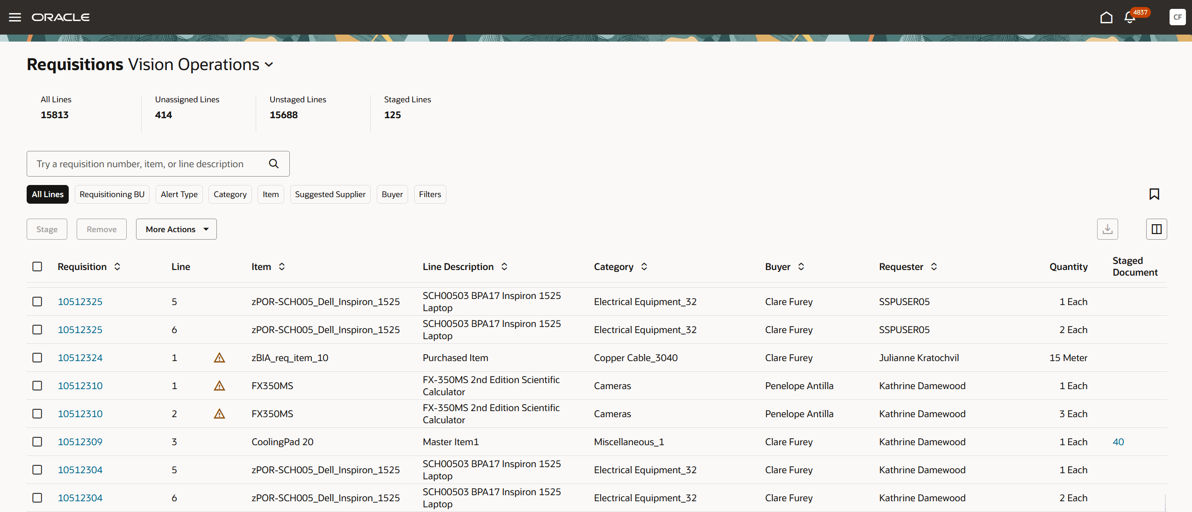Click the search magnifier icon
1192x512 pixels.
pos(274,164)
